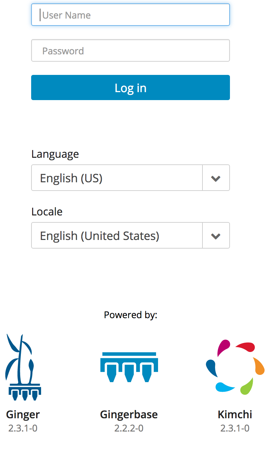Click the Locale field label
Image resolution: width=277 pixels, height=464 pixels.
tap(47, 212)
